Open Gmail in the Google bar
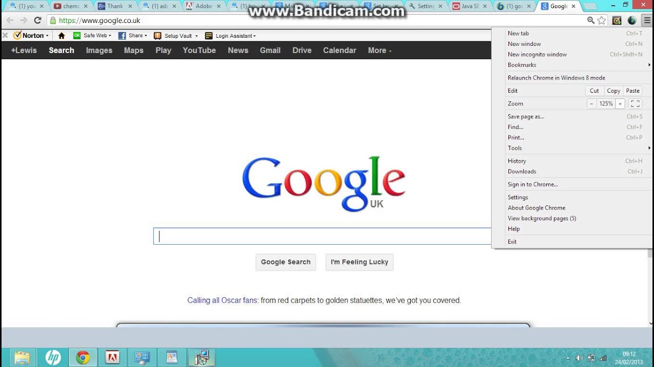The image size is (654, 367). tap(270, 50)
